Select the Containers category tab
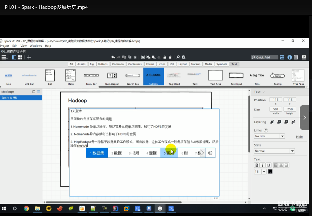 [x=135, y=64]
